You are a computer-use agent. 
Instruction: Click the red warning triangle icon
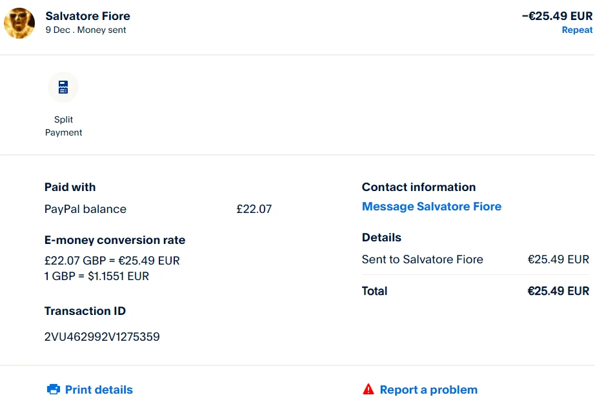pos(368,389)
